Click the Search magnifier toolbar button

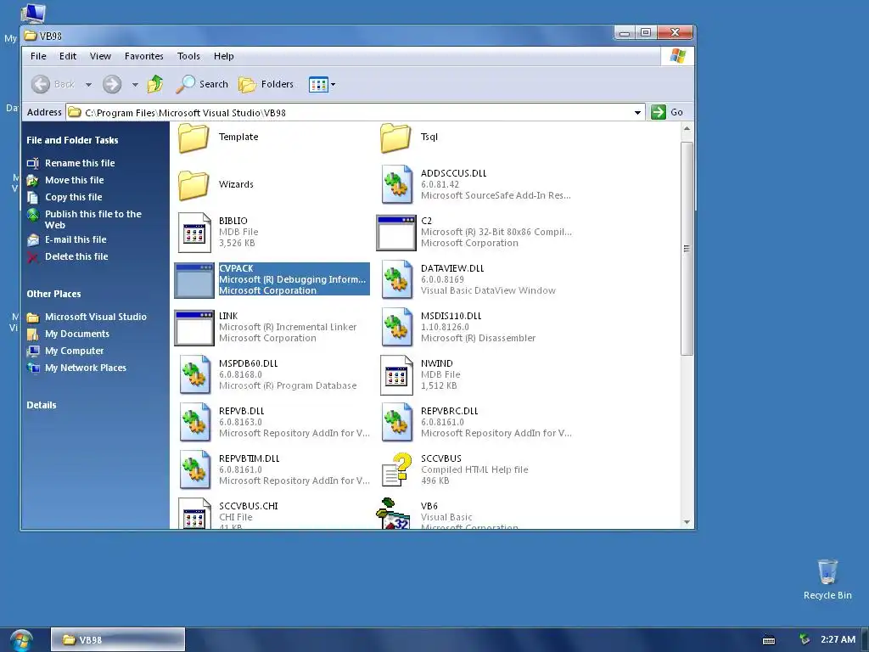[202, 84]
